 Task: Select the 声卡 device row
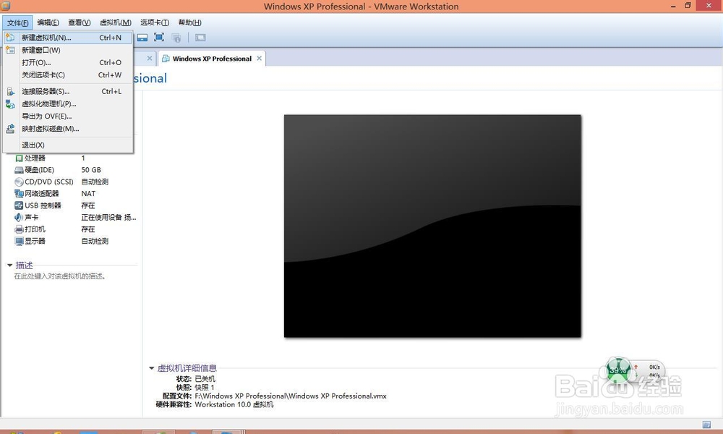point(76,217)
